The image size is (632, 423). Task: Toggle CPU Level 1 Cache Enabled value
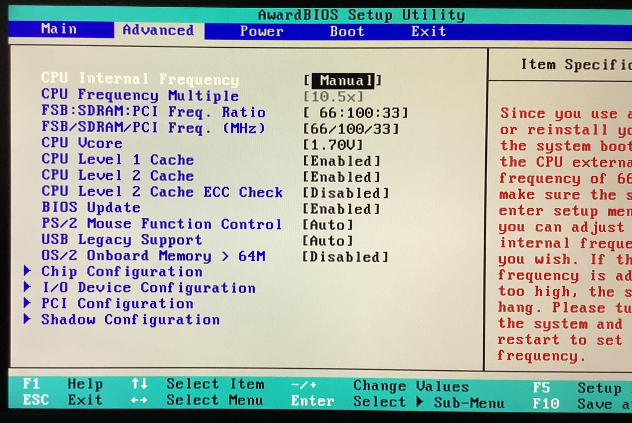click(342, 161)
